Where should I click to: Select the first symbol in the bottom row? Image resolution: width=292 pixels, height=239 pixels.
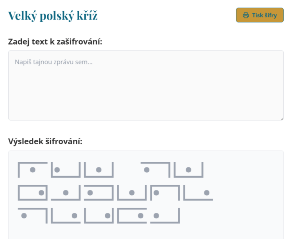click(x=33, y=216)
